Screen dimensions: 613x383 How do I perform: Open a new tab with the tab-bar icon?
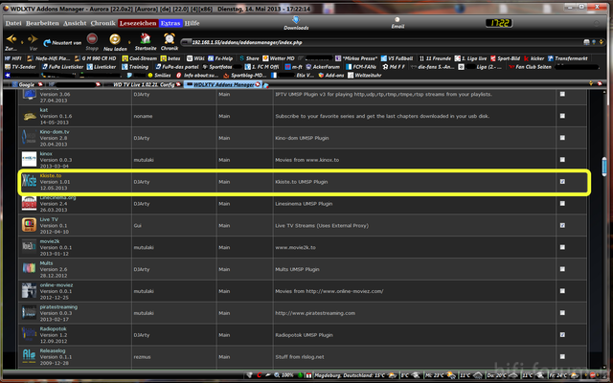[266, 85]
